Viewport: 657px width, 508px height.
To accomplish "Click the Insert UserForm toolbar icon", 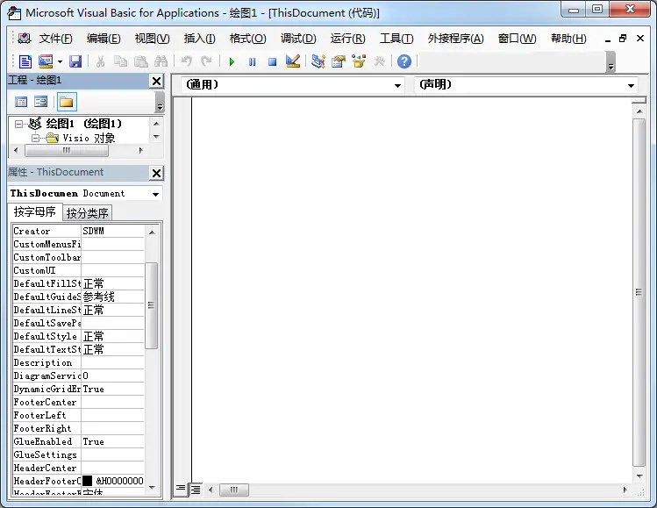I will pos(46,61).
